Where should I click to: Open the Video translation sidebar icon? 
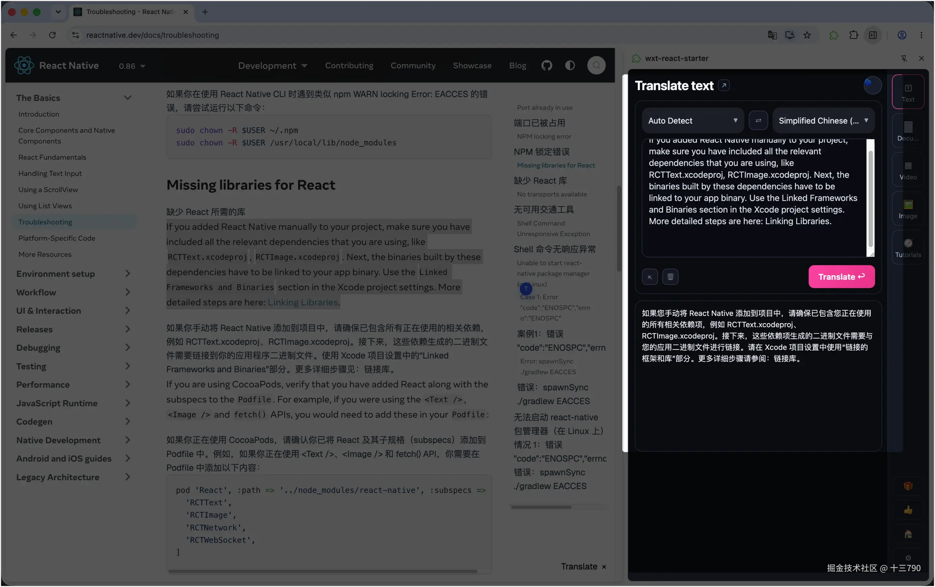click(x=907, y=170)
